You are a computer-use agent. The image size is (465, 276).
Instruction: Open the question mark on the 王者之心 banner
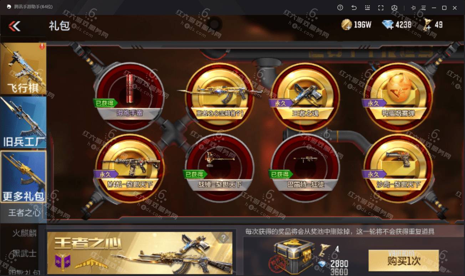pyautogui.click(x=224, y=238)
